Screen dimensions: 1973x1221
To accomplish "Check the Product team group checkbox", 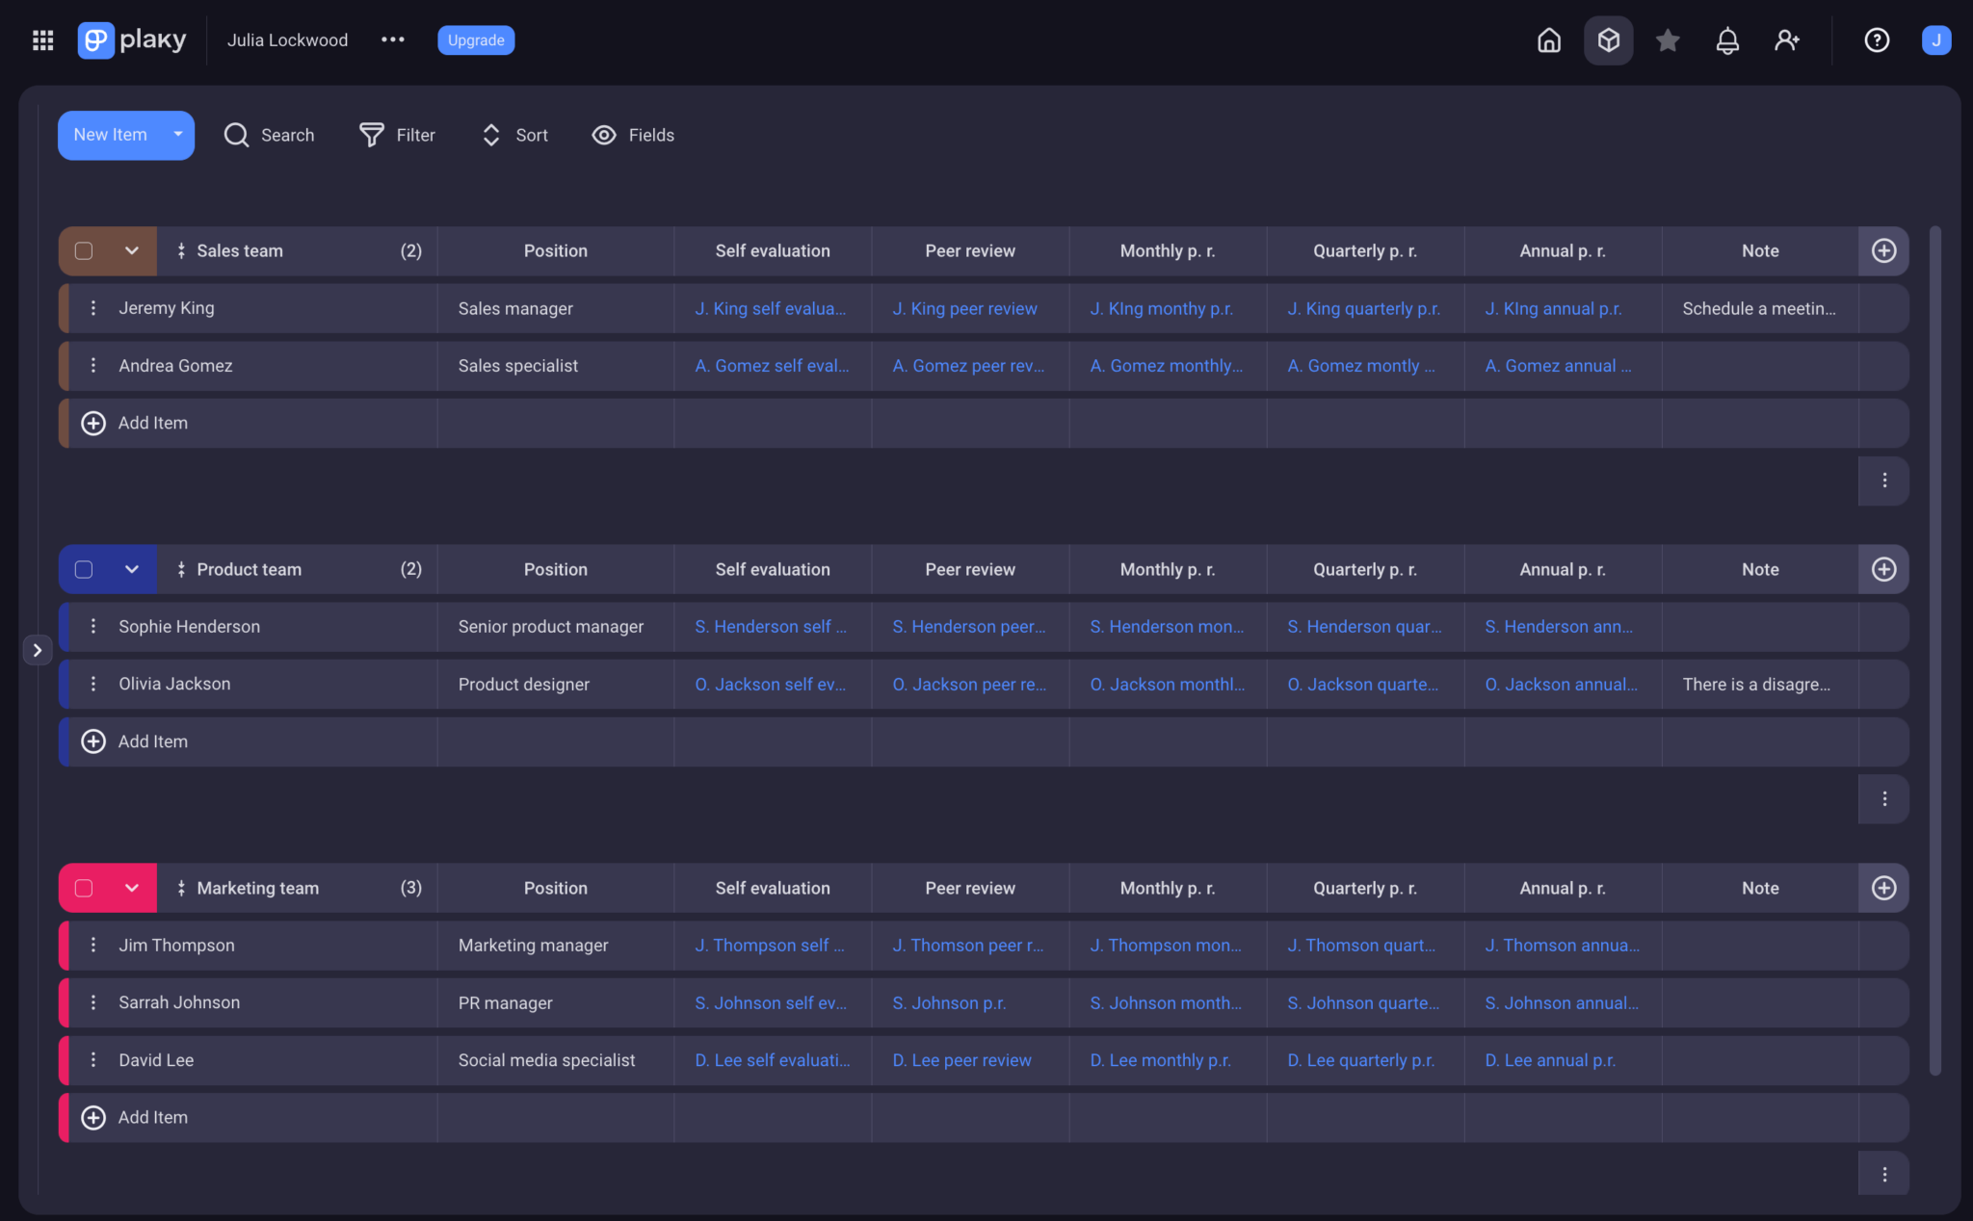I will tap(83, 569).
